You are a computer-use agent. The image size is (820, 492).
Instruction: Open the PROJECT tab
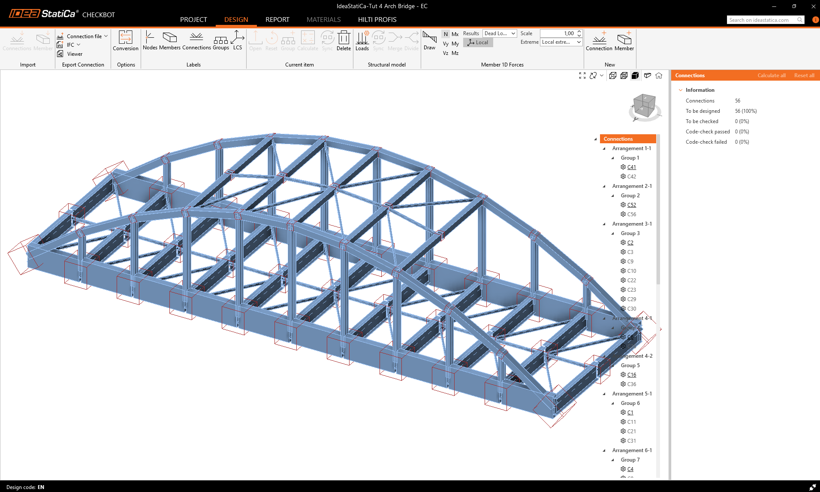point(193,20)
